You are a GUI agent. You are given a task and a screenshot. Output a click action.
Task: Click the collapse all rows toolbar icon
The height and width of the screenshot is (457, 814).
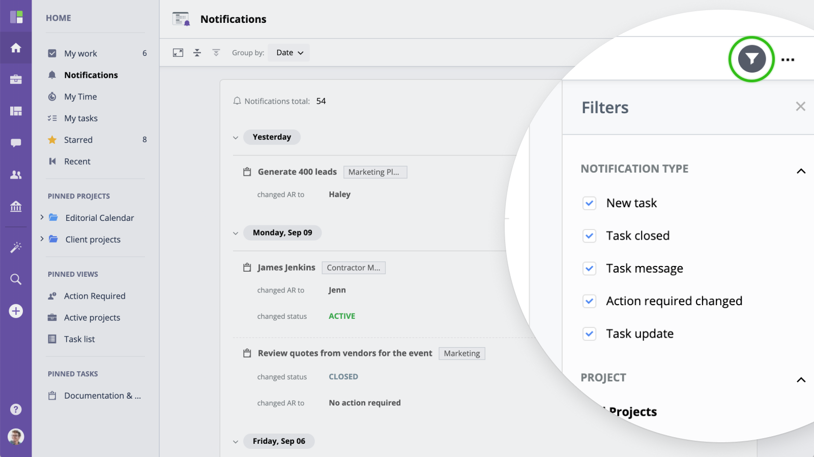[197, 53]
